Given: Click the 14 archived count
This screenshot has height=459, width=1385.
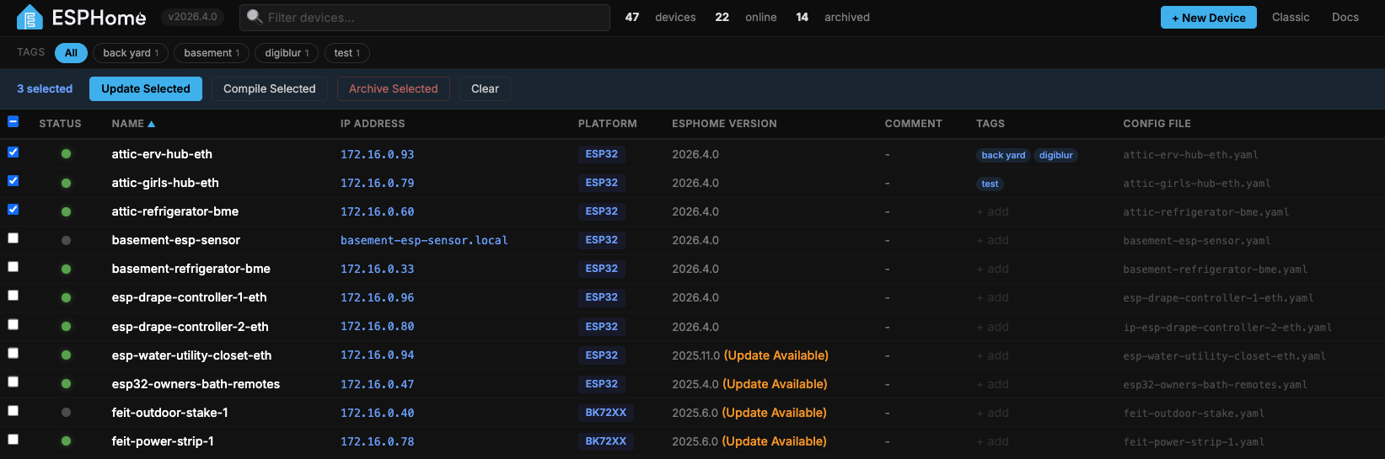Looking at the screenshot, I should pyautogui.click(x=833, y=17).
